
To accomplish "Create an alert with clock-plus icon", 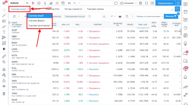I will click(x=63, y=3).
